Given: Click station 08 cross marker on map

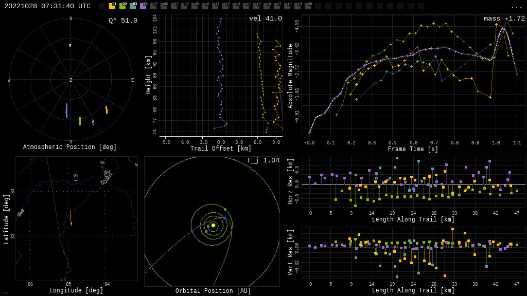Looking at the screenshot, I should [102, 168].
